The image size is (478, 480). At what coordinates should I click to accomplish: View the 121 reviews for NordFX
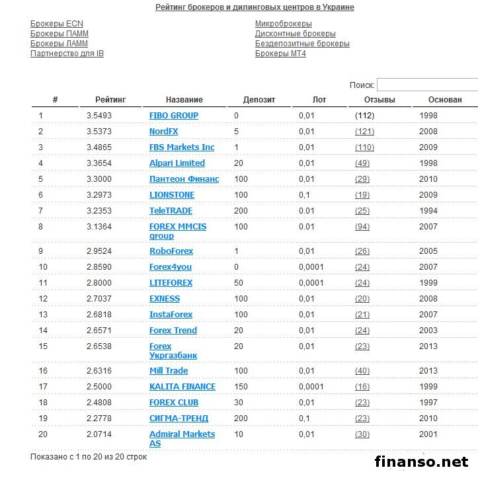[364, 132]
